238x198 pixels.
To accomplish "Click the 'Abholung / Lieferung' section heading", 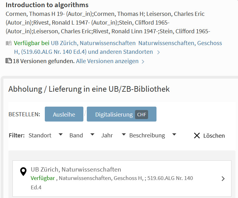I will (89, 89).
